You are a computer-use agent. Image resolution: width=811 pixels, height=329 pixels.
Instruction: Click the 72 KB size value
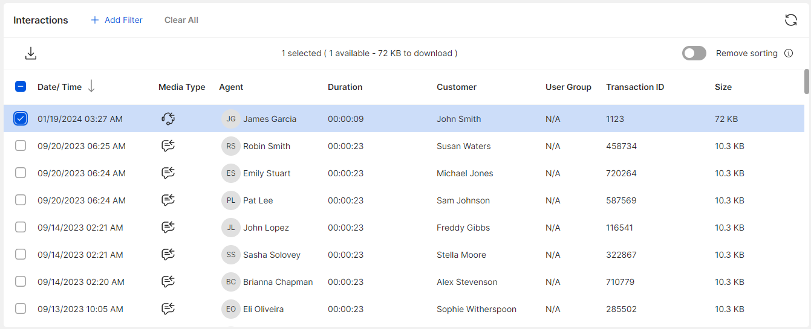coord(726,119)
